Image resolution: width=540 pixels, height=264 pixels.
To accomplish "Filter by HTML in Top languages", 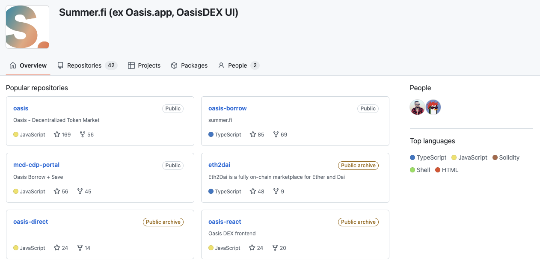I will point(447,170).
